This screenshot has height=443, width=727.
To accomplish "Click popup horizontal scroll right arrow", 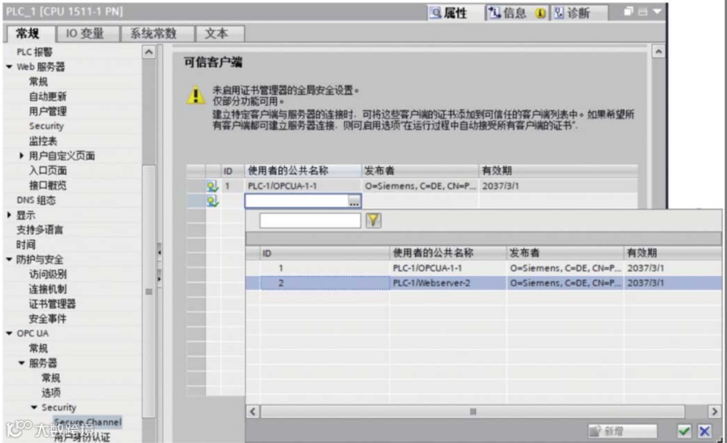I will [x=714, y=411].
